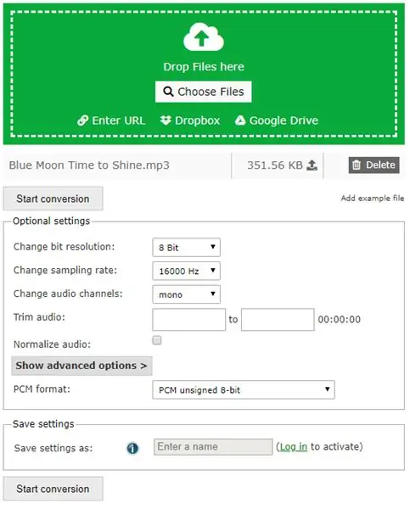Click the trash can icon on Delete

tap(357, 165)
